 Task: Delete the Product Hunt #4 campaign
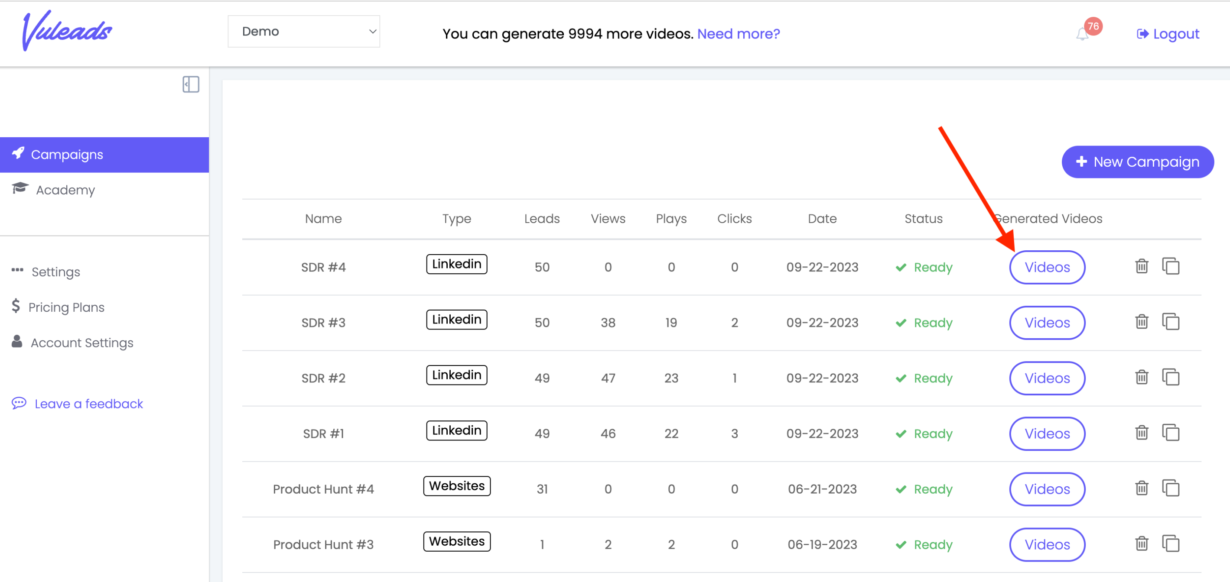click(x=1142, y=488)
